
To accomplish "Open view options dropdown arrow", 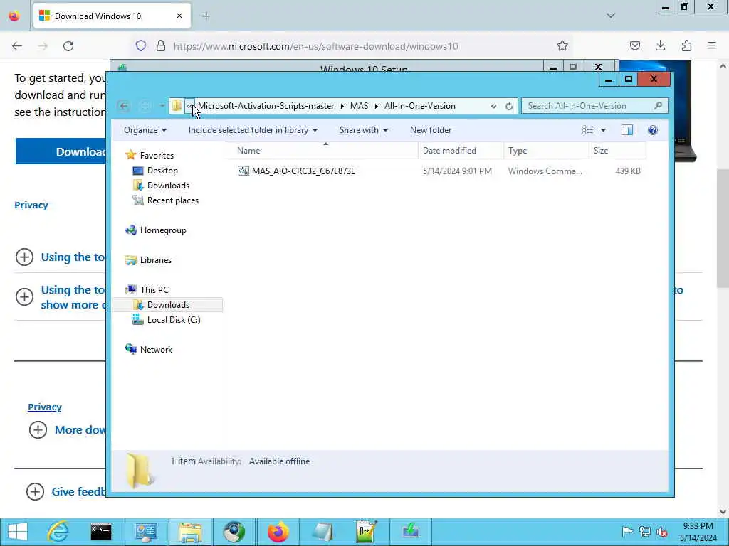I will [603, 130].
